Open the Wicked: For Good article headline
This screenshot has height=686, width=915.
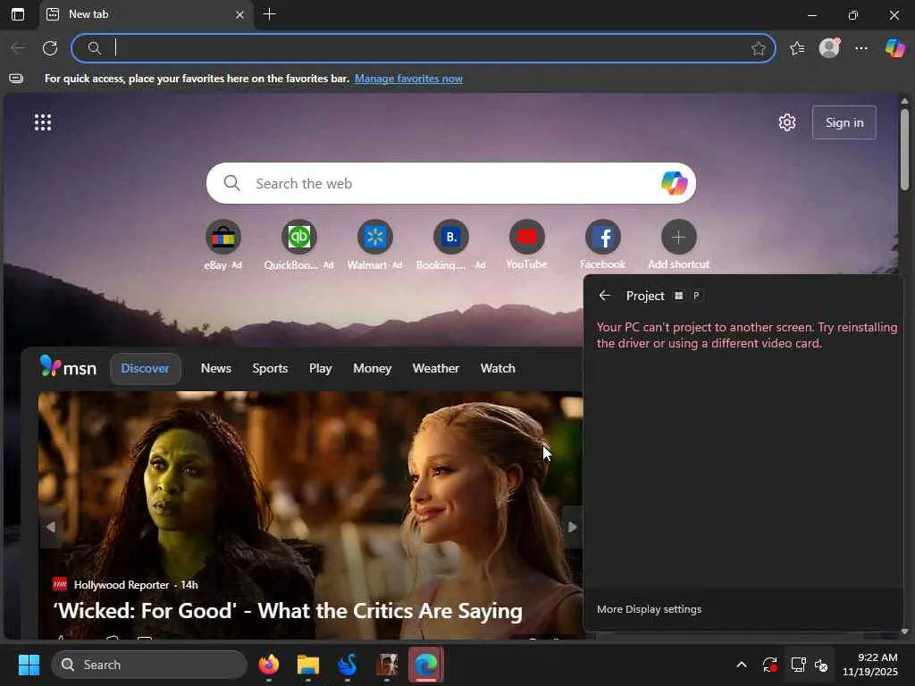288,611
